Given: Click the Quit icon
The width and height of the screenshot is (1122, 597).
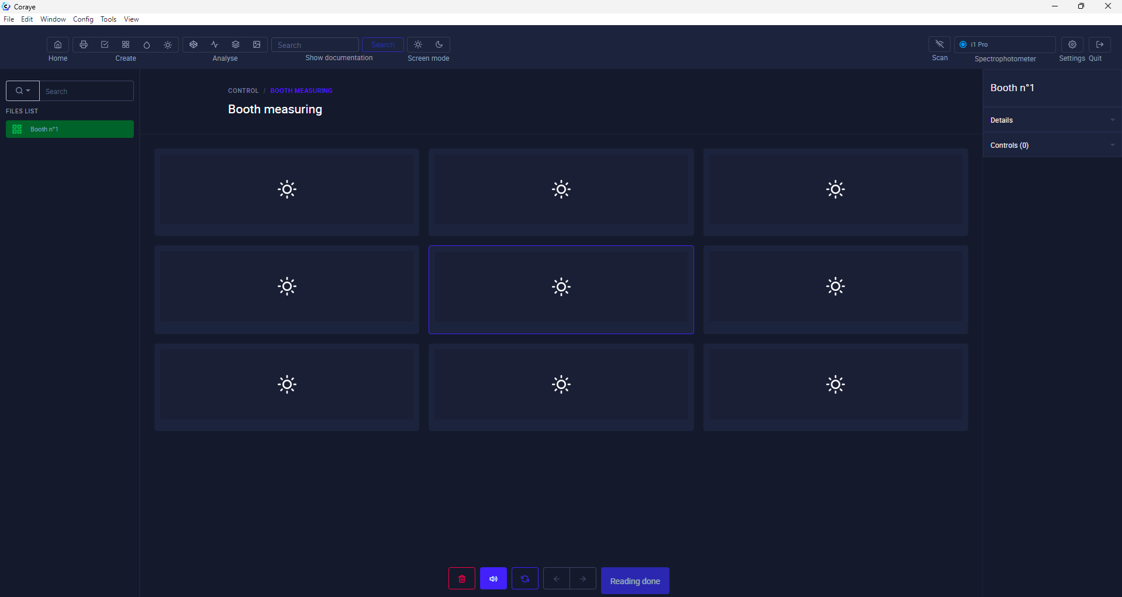Looking at the screenshot, I should 1100,44.
